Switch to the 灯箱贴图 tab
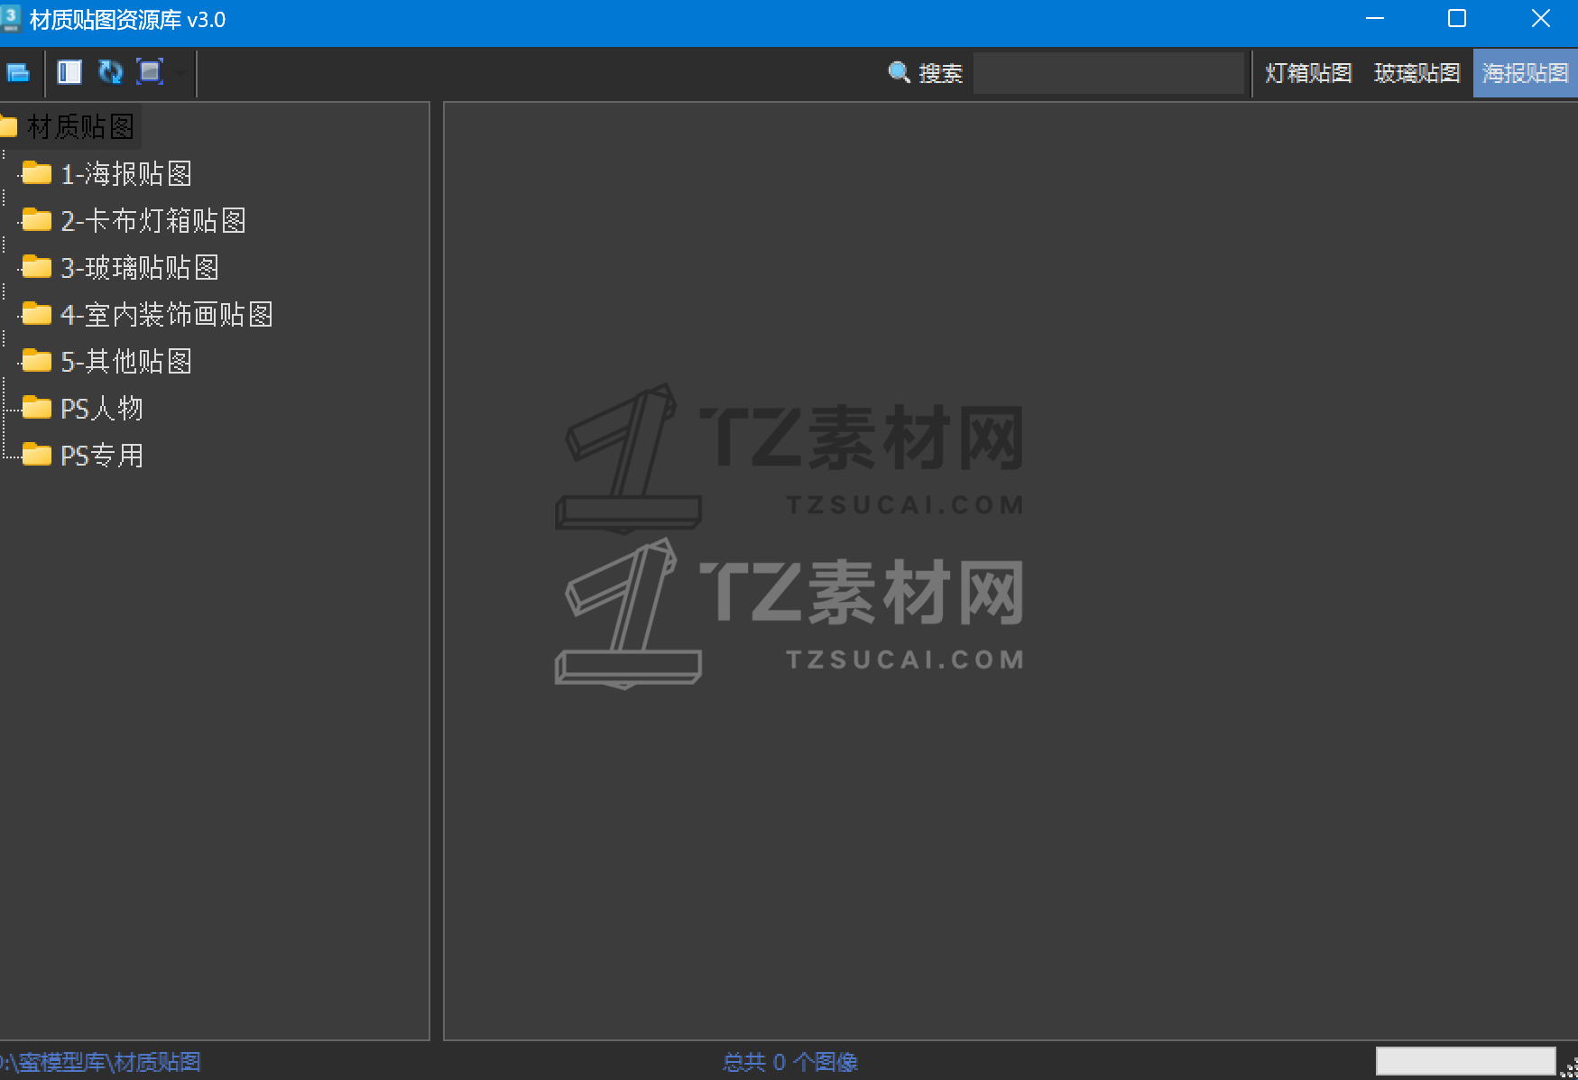Image resolution: width=1578 pixels, height=1080 pixels. pyautogui.click(x=1308, y=72)
